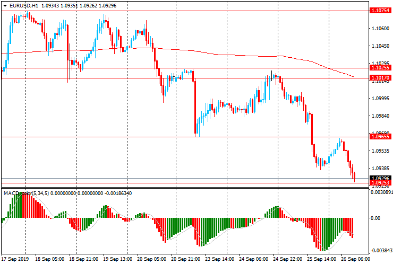Click the 1.09995 price scale value

(x=380, y=99)
